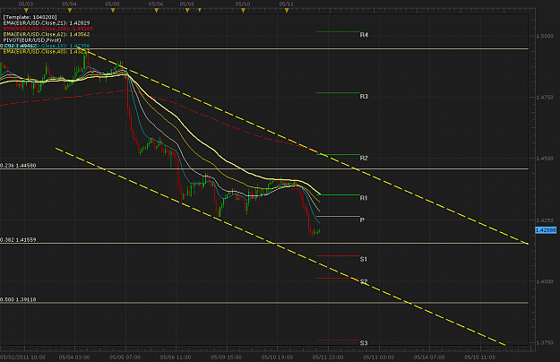Viewport: 560px width, 362px height.
Task: Select the EMA Close,21 legend entry
Action: (x=47, y=22)
